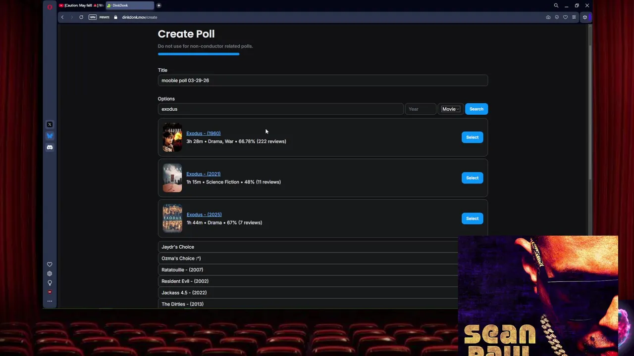Open the Exodus - (2025) link
Image resolution: width=634 pixels, height=356 pixels.
click(204, 215)
